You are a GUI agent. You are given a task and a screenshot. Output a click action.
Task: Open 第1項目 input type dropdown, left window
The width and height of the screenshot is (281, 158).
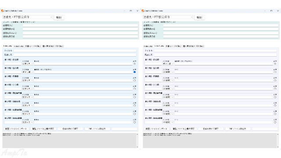28,64
